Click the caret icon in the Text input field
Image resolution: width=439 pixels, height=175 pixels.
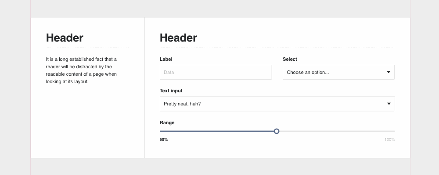(389, 104)
